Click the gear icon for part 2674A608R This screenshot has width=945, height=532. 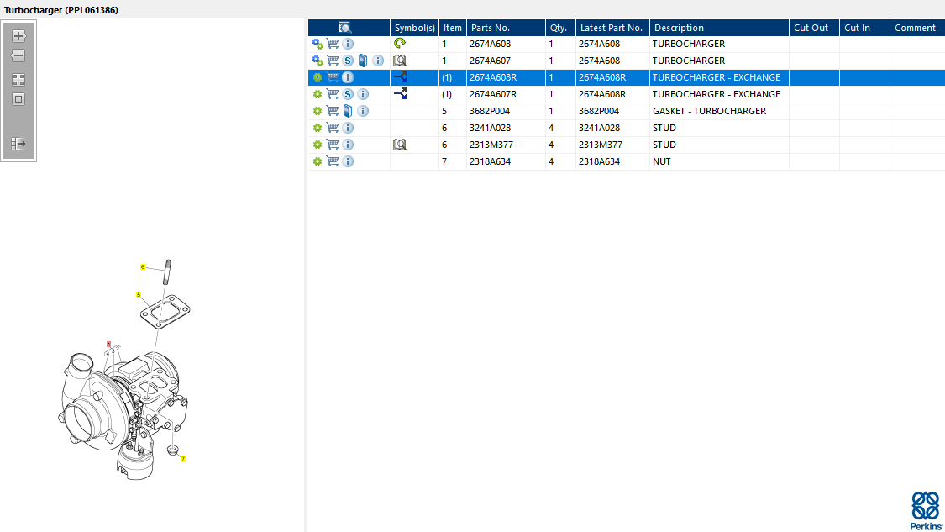tap(318, 77)
